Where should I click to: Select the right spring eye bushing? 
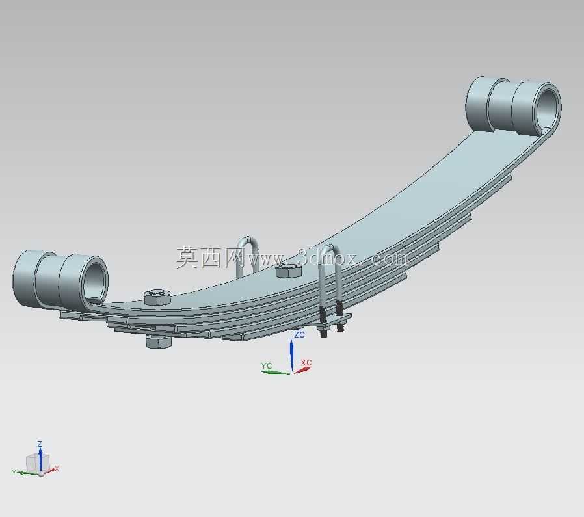[x=514, y=105]
